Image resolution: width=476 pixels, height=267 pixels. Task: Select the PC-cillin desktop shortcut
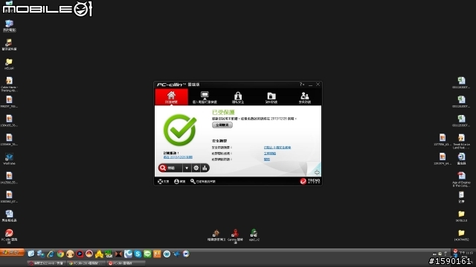[x=9, y=237]
